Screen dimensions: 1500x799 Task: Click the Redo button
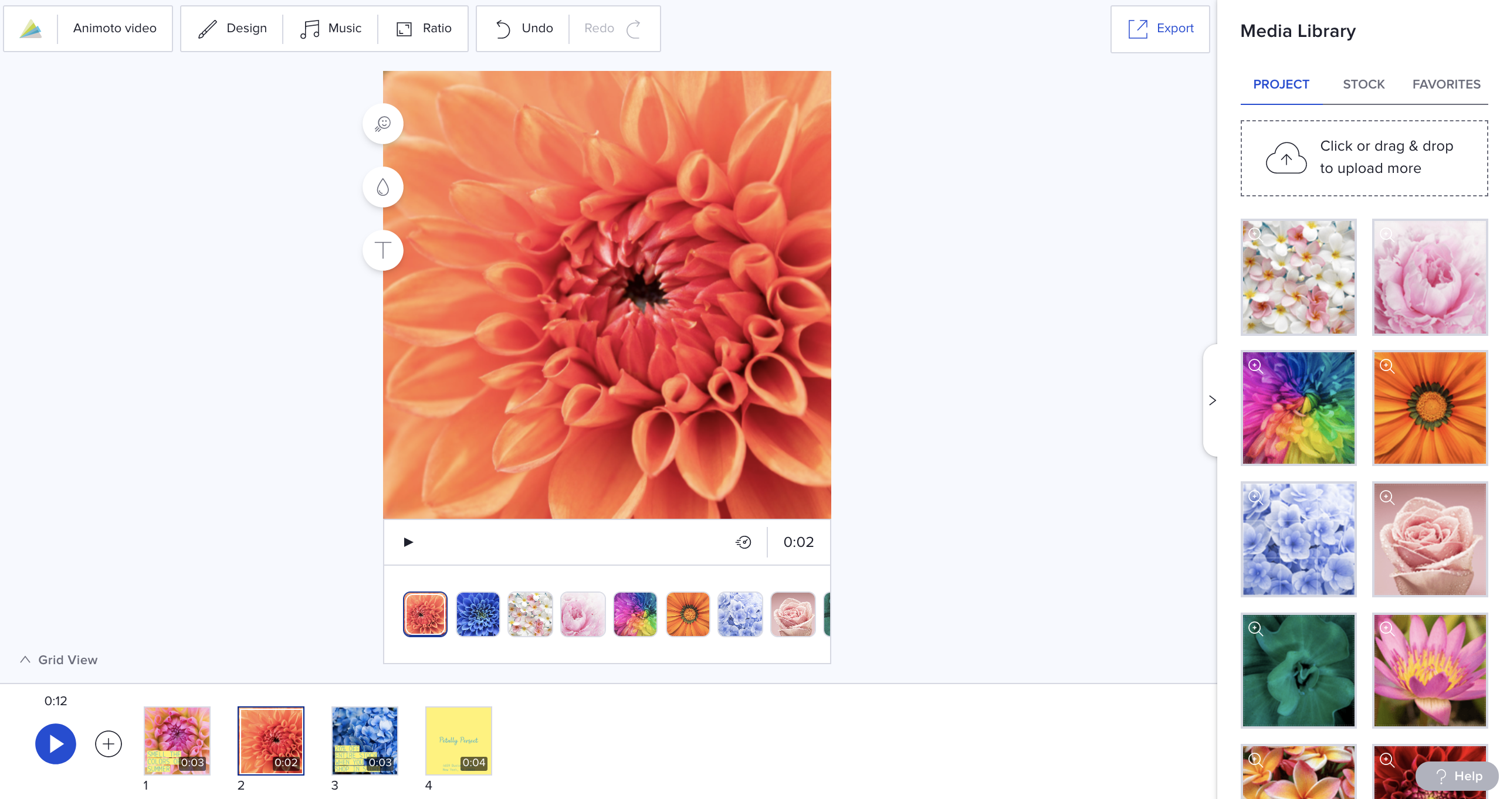pos(613,29)
